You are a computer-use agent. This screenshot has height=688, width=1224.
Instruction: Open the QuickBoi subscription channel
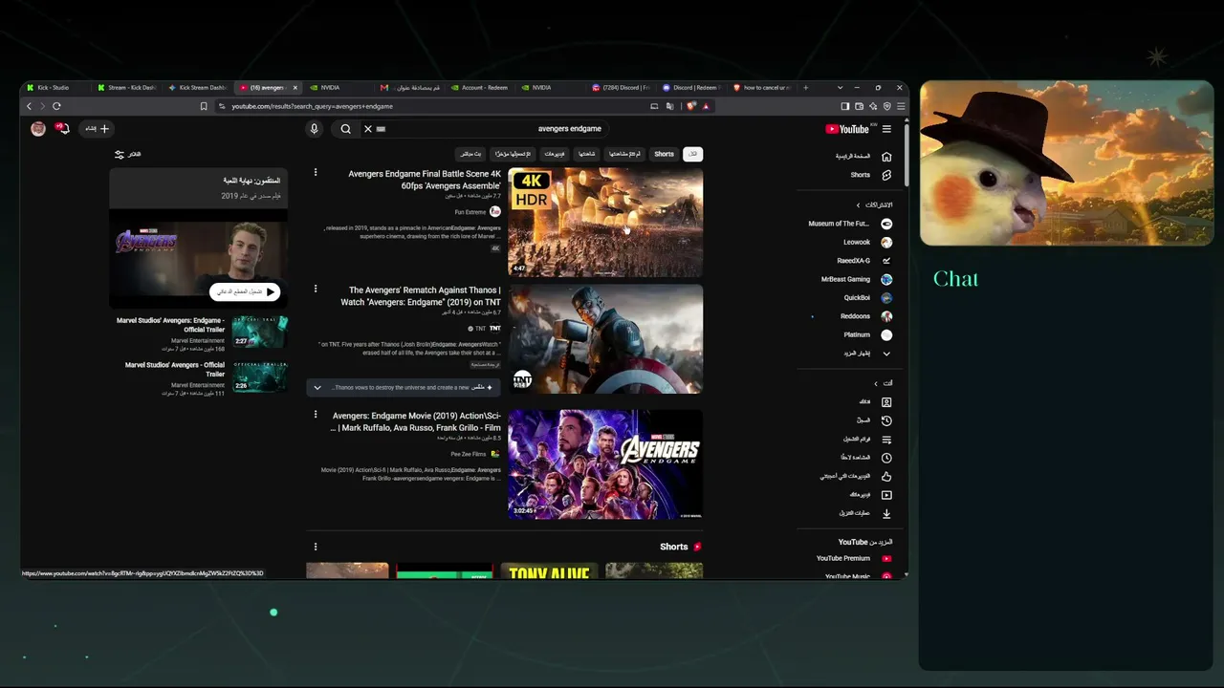pyautogui.click(x=867, y=298)
